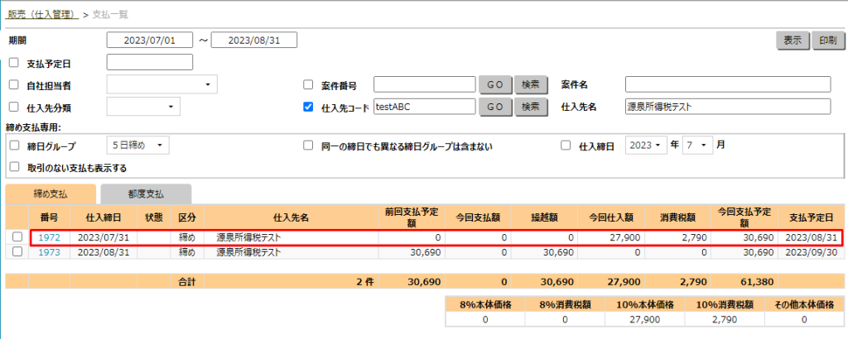Uncheck the 仕入先コード checkbox
The image size is (848, 339).
(308, 106)
